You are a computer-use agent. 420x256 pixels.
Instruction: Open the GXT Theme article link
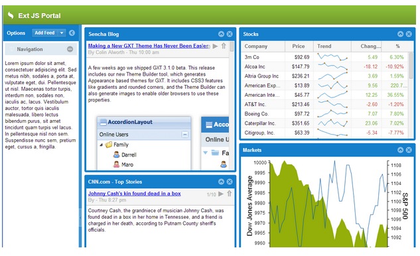tap(148, 46)
